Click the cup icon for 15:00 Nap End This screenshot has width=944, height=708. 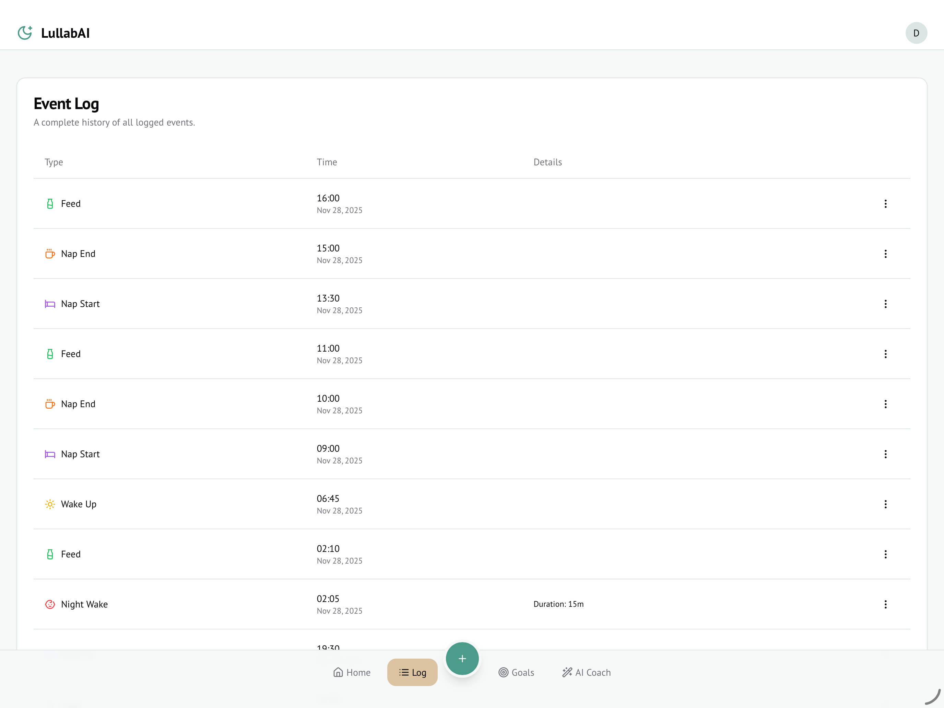point(50,254)
